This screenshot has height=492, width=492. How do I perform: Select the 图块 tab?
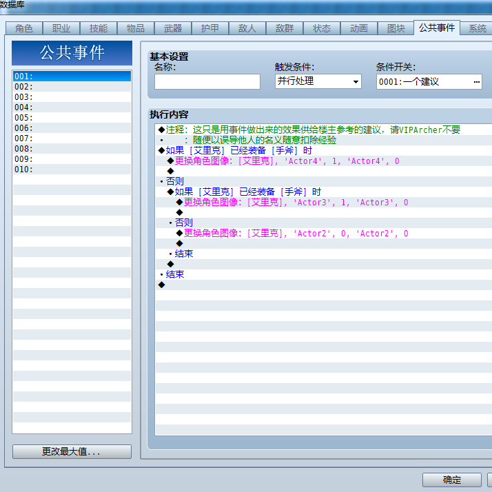tap(396, 28)
